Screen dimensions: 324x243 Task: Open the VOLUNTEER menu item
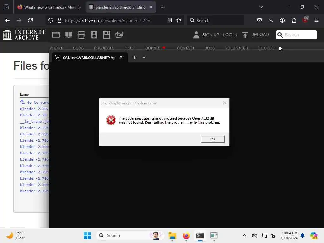coord(237,48)
